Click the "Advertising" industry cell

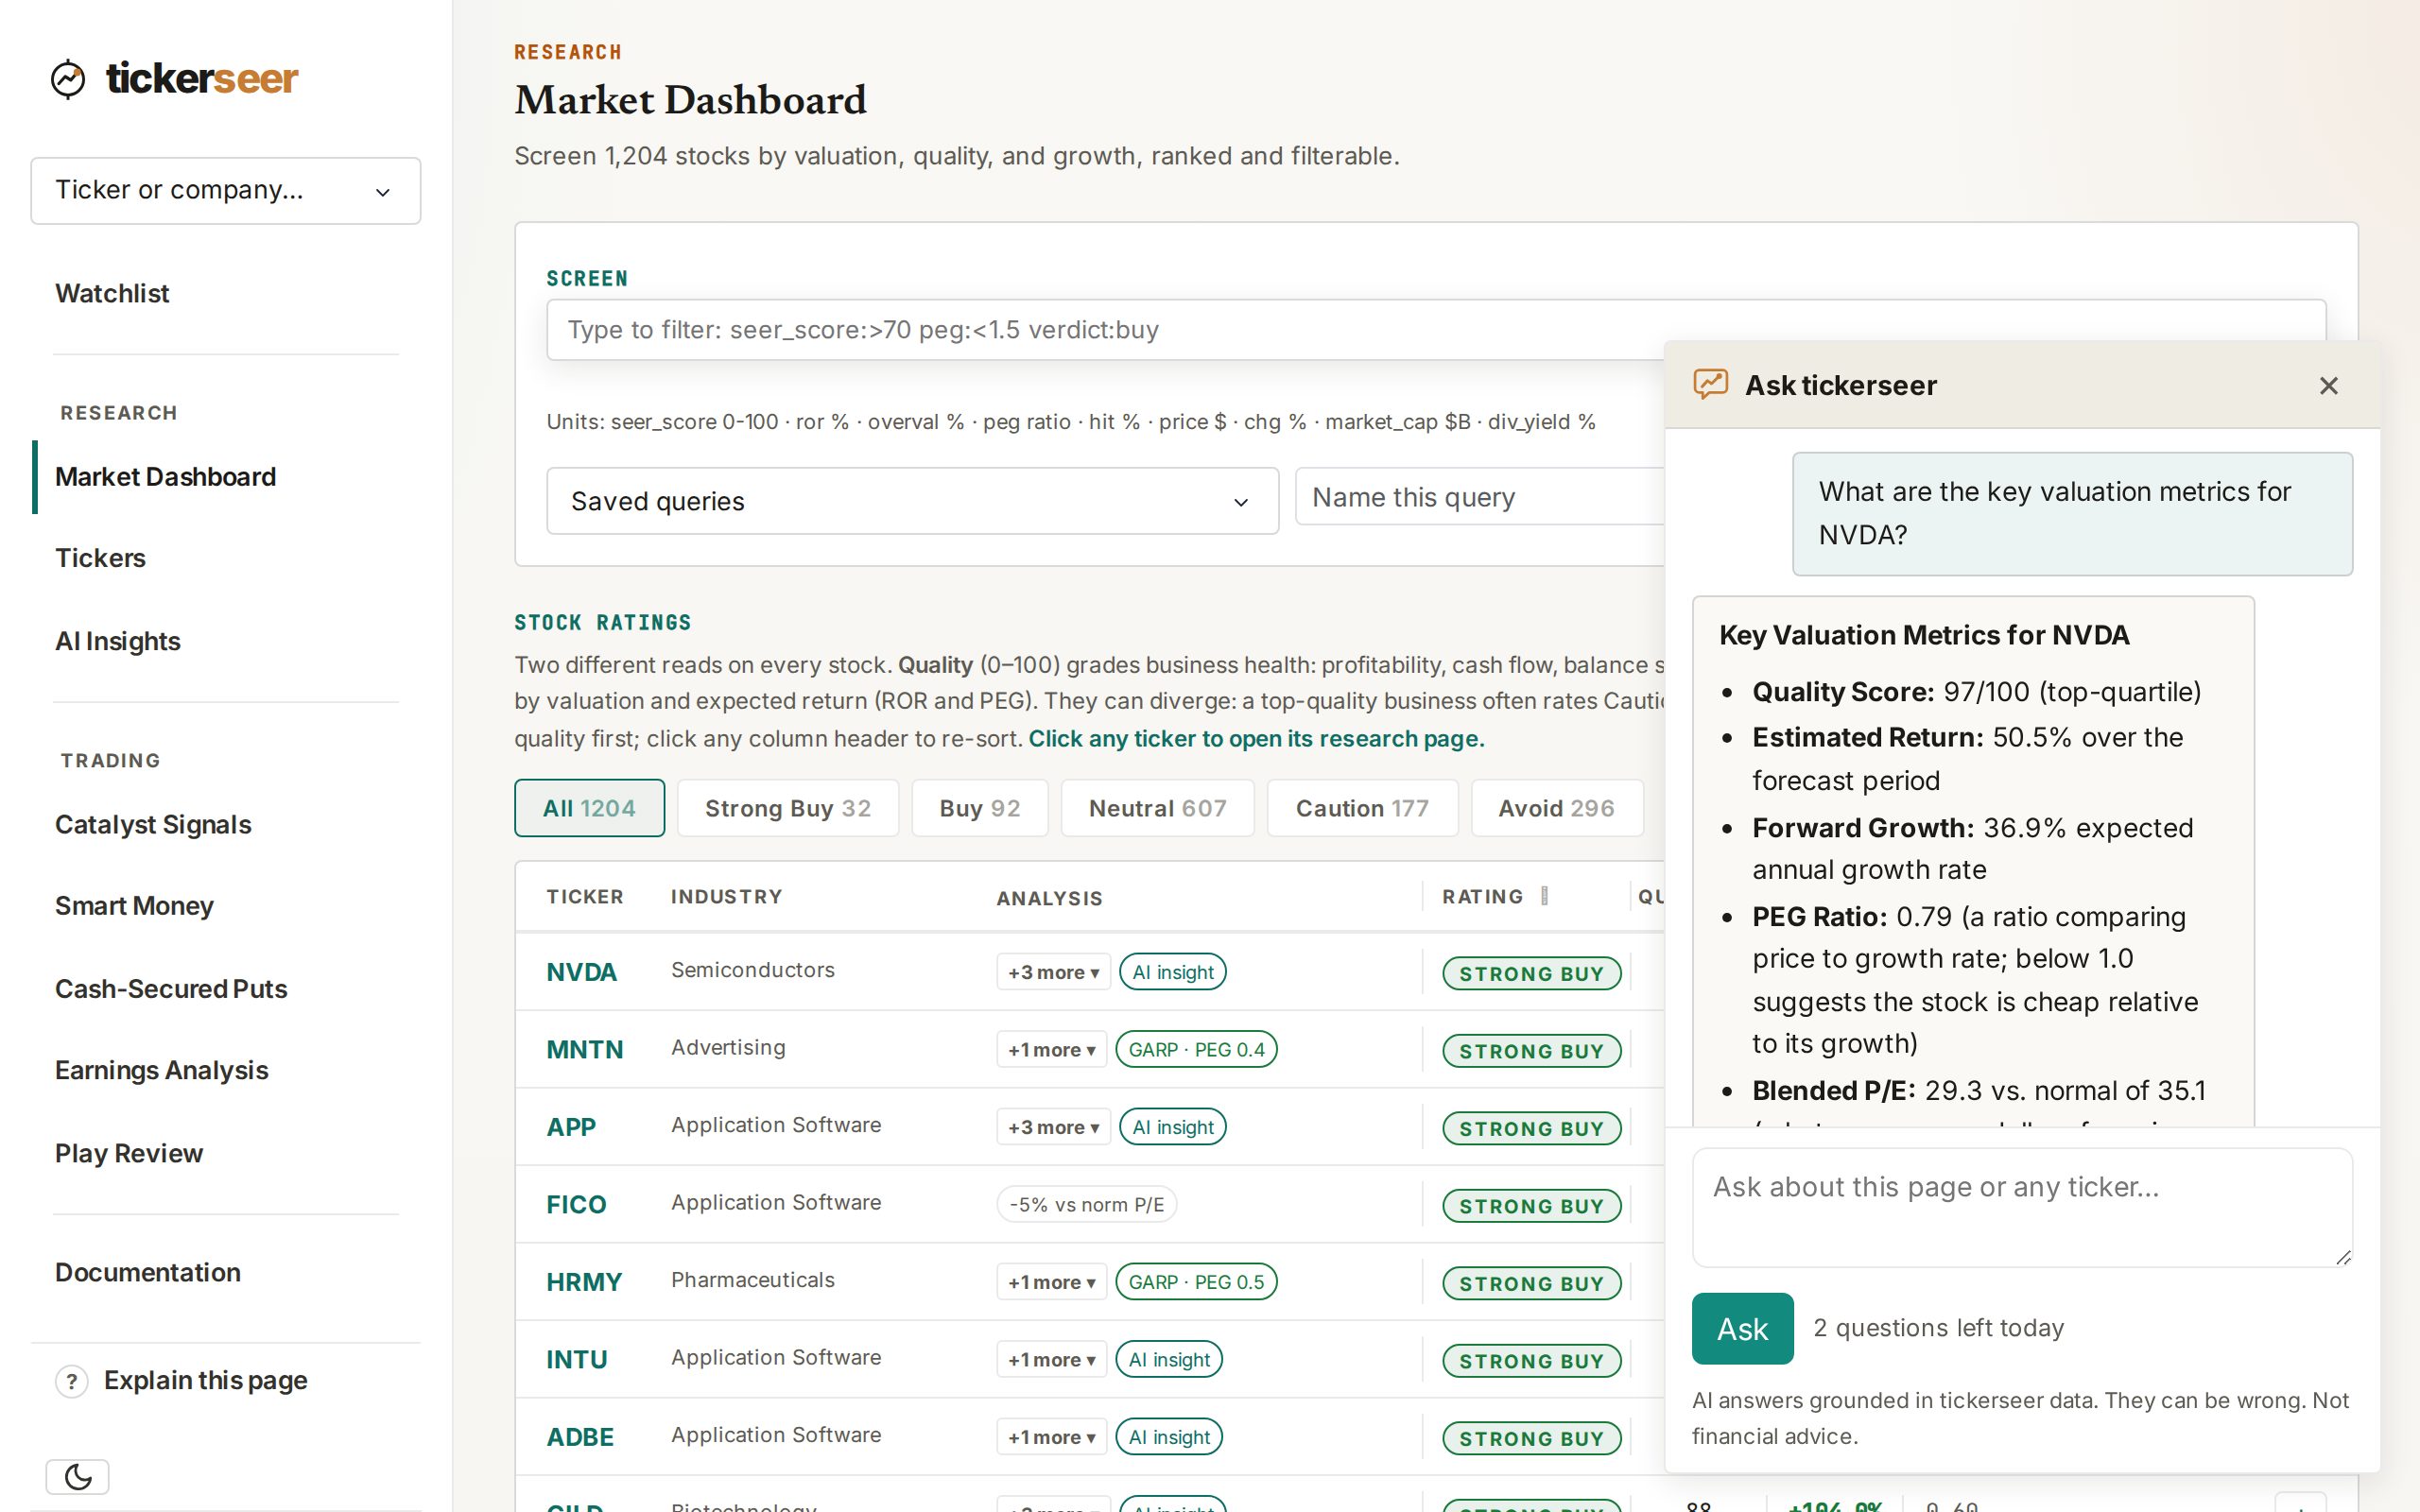pyautogui.click(x=728, y=1048)
